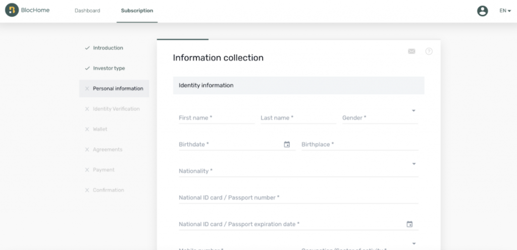This screenshot has width=517, height=250.
Task: Go to the Dashboard tab
Action: 87,11
